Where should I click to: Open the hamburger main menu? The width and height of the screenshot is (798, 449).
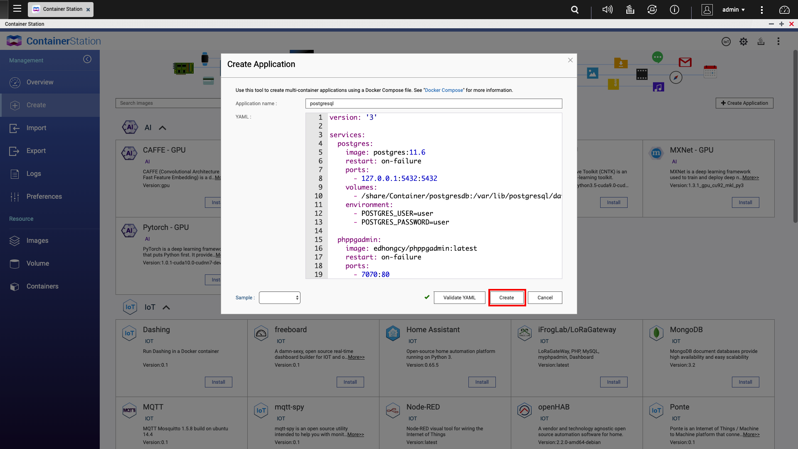click(17, 9)
